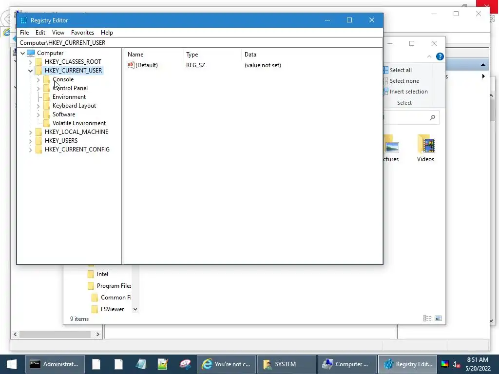Open the Pictures folder icon
499x374 pixels.
(x=391, y=144)
